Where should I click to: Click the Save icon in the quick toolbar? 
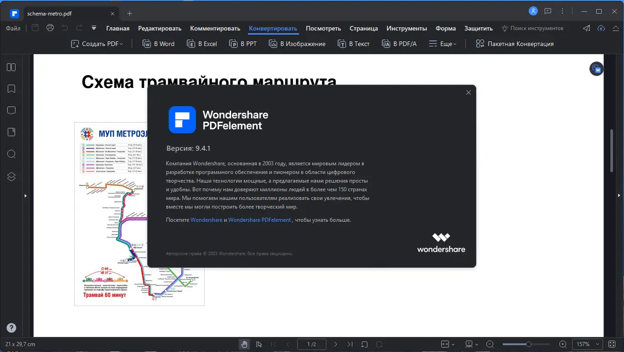pos(35,28)
